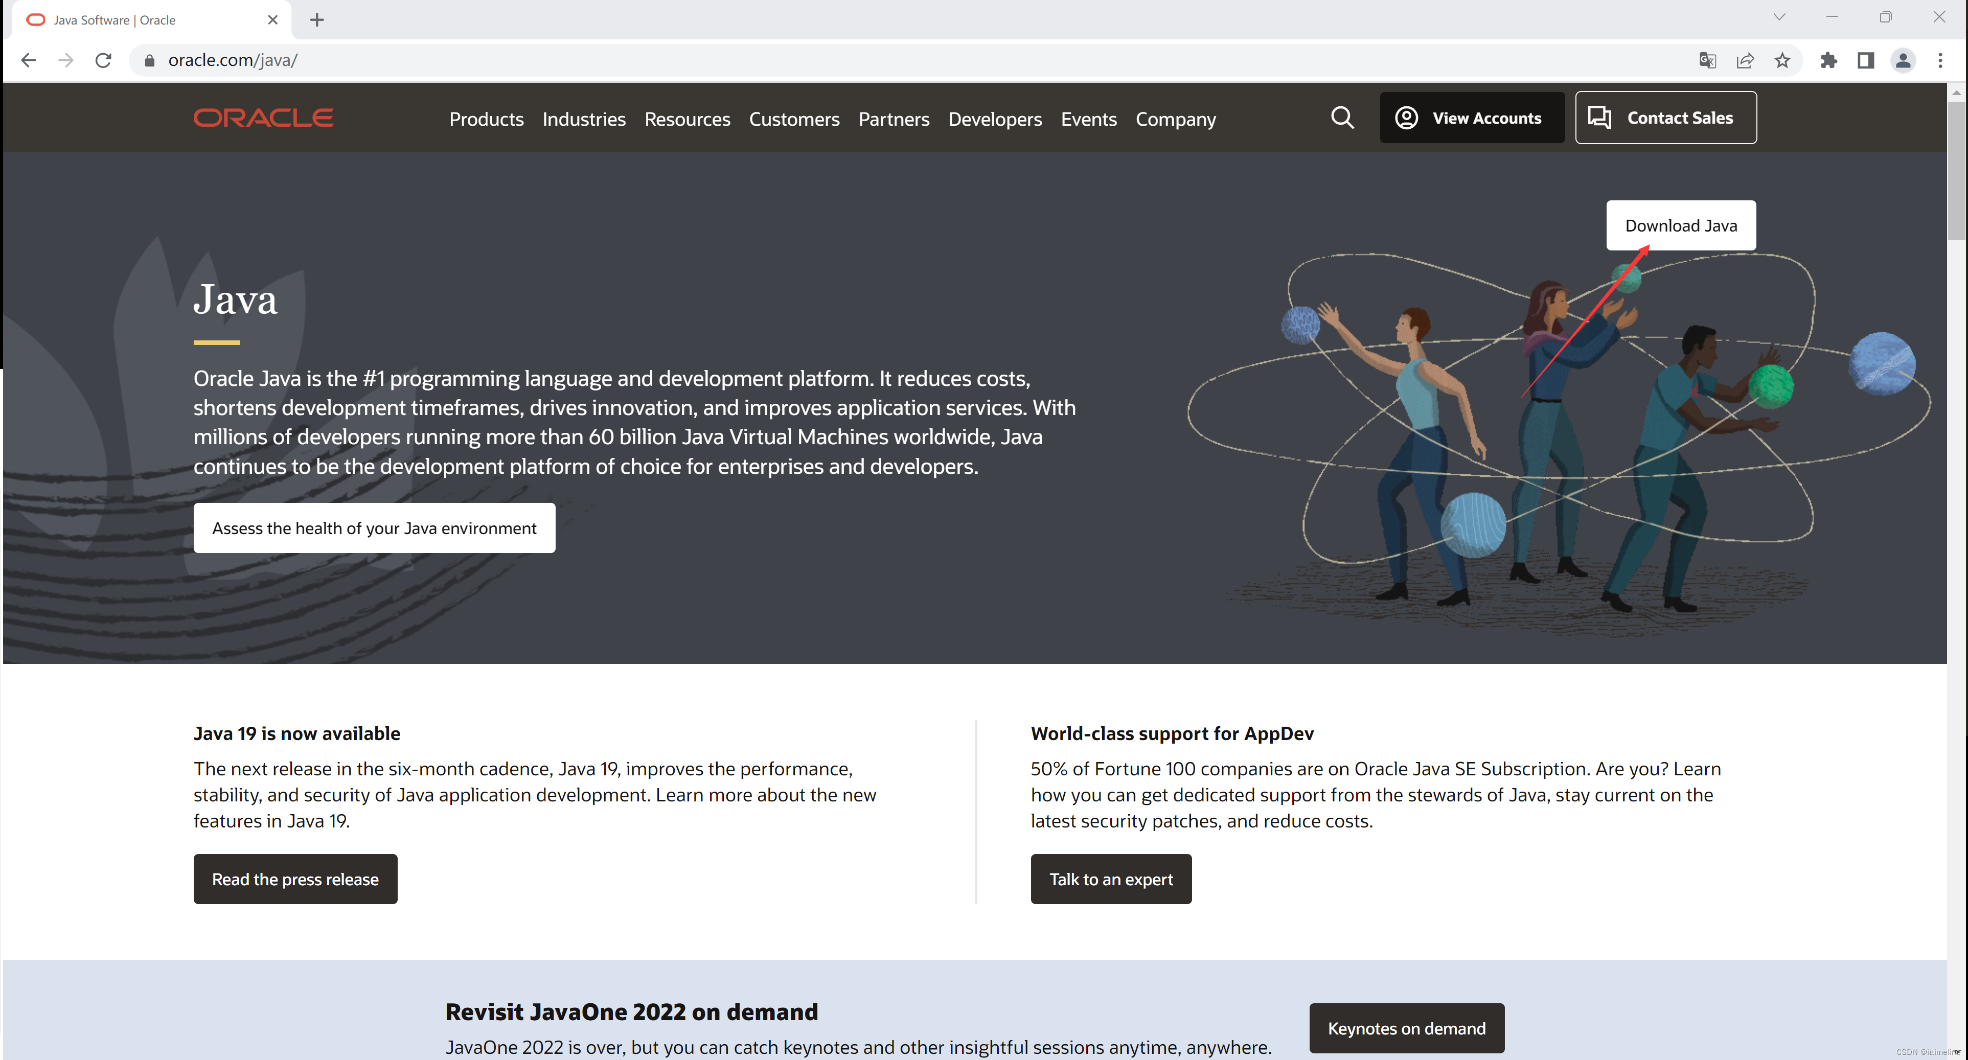Open the Products menu
Viewport: 1968px width, 1060px height.
pos(487,119)
